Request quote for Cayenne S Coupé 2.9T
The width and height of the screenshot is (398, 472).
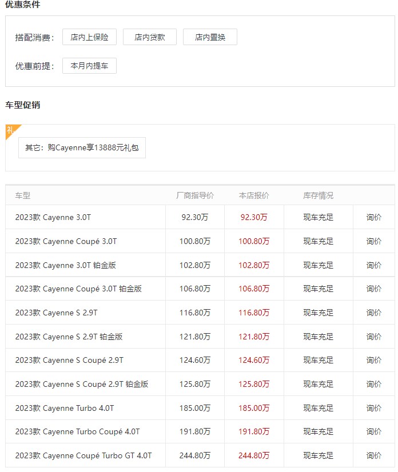tap(373, 360)
